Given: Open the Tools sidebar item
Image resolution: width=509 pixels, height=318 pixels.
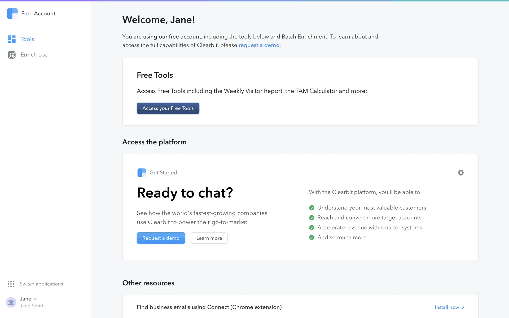Looking at the screenshot, I should (27, 39).
